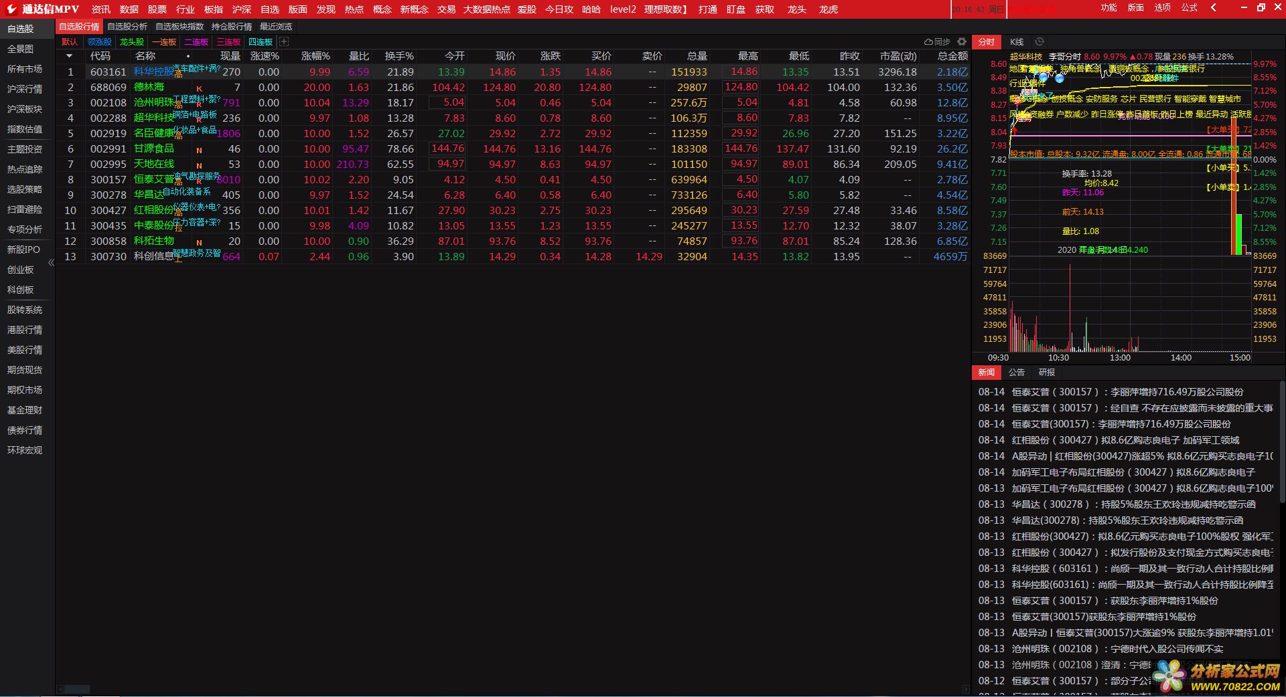Open 科创板 in the left sidebar

(x=20, y=290)
